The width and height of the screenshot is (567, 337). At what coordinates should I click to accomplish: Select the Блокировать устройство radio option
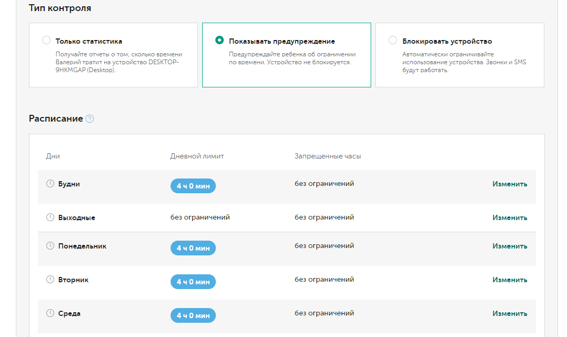click(393, 41)
